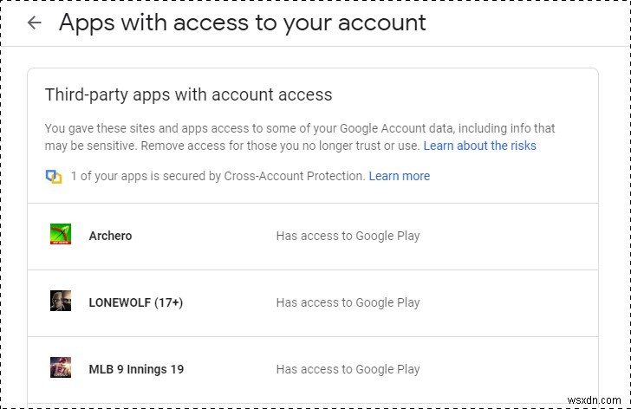Click LONEWOLF's Has access to Google Play text
The width and height of the screenshot is (631, 409).
tap(348, 302)
